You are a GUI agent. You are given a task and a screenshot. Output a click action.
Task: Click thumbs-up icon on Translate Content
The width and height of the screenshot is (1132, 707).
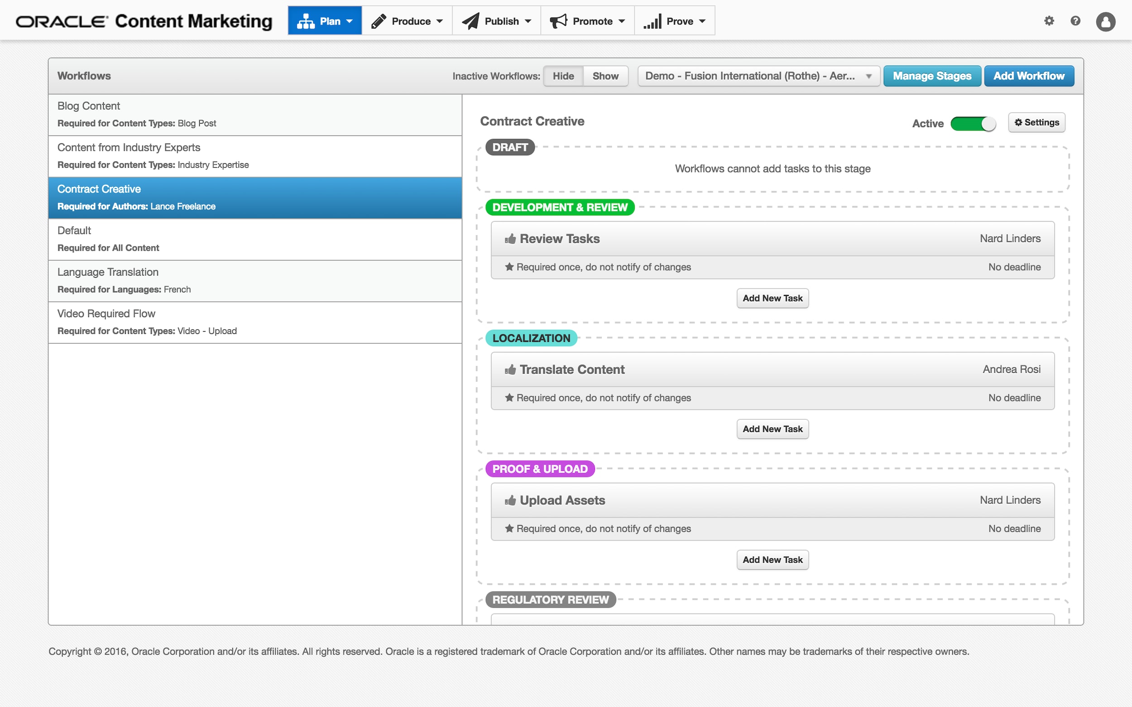510,370
